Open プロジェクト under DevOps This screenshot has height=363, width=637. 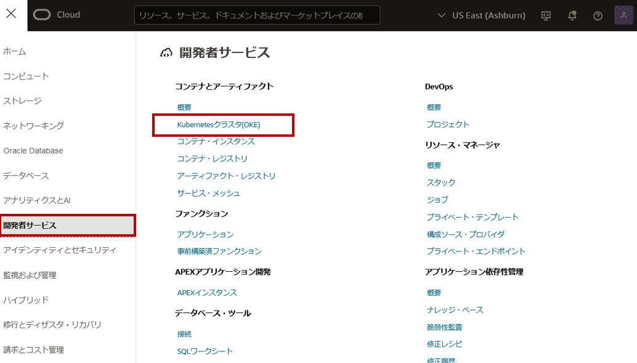pos(448,124)
